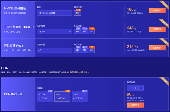Choose 2年 duration for 云原生数据库TDSQL-C
170x112 pixels.
tap(84, 32)
